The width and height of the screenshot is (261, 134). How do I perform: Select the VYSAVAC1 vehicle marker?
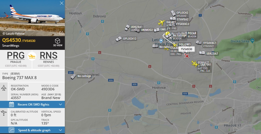(199, 42)
